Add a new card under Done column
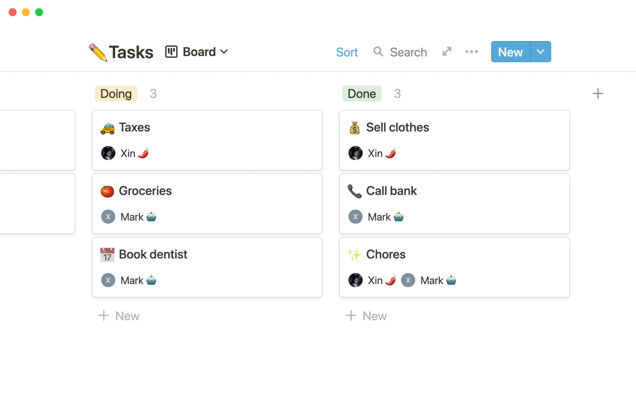Viewport: 636px width, 397px height. tap(366, 316)
